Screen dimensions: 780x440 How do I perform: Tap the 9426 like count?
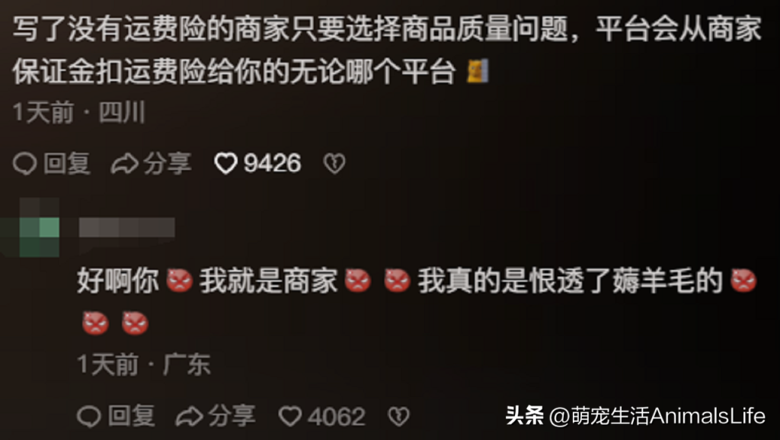point(273,163)
